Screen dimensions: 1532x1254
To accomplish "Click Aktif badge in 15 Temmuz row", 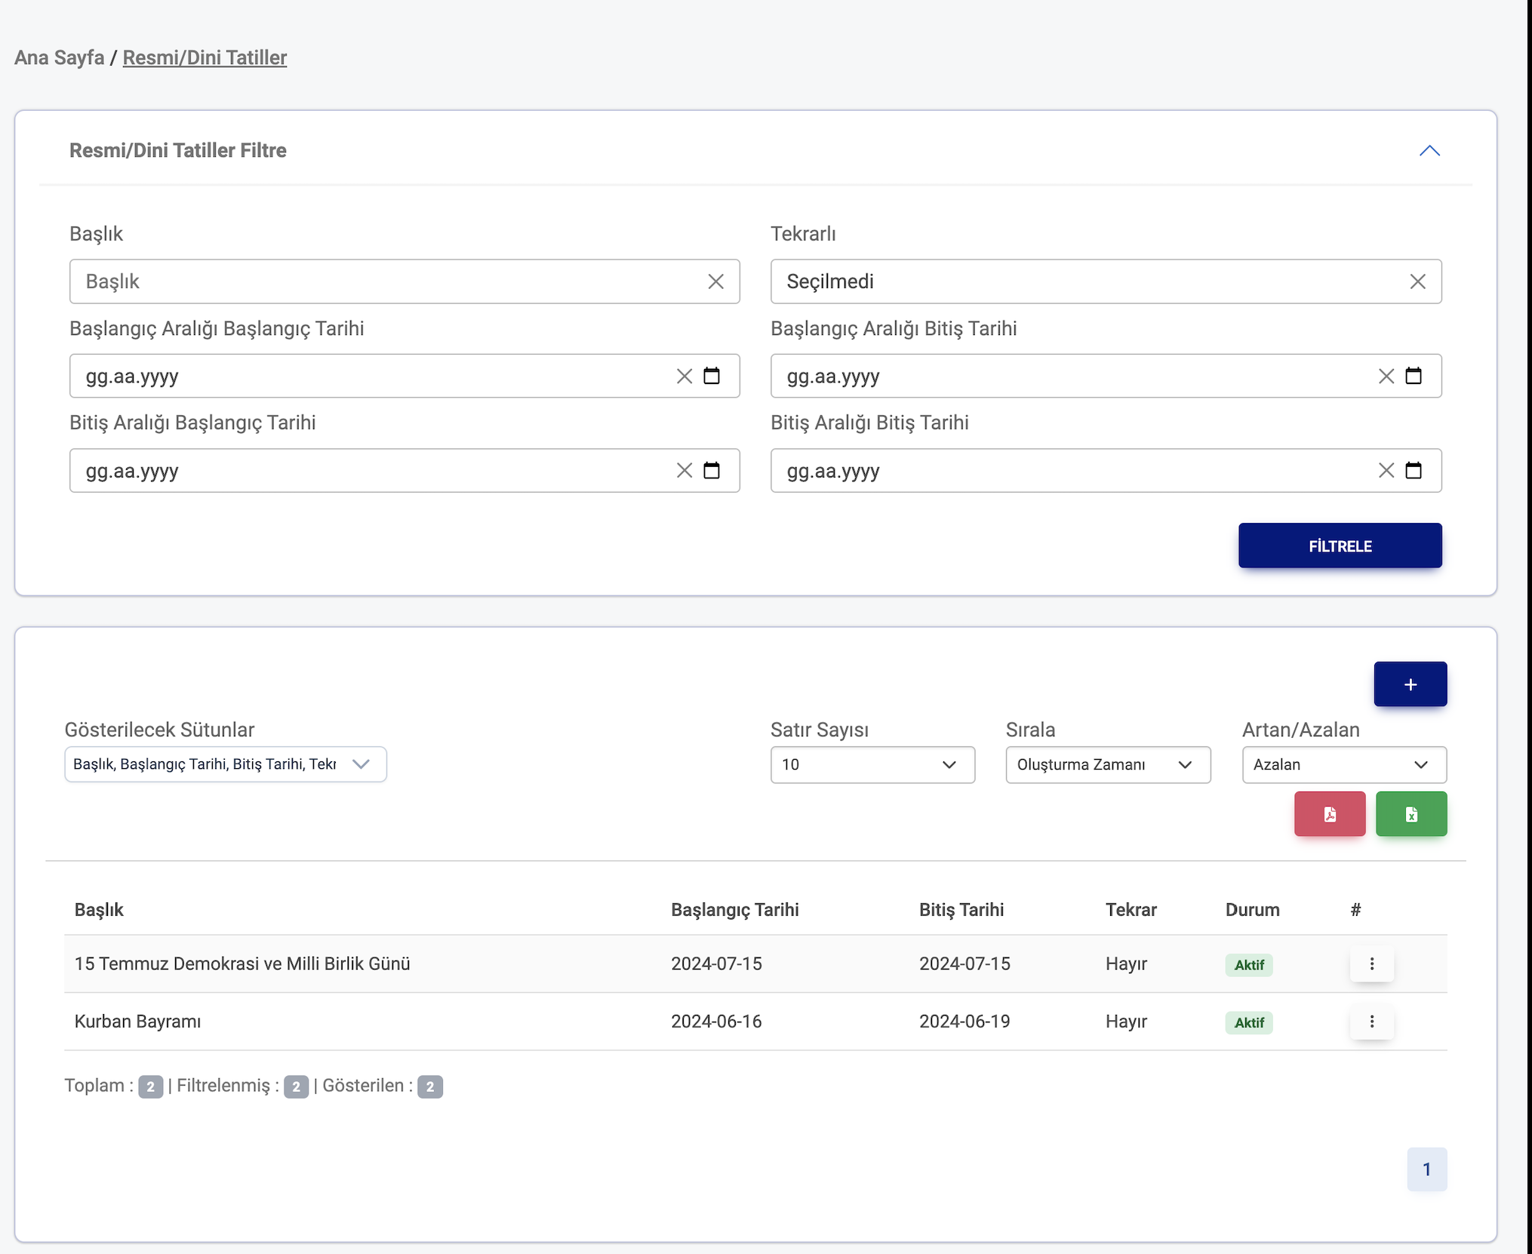I will coord(1249,965).
